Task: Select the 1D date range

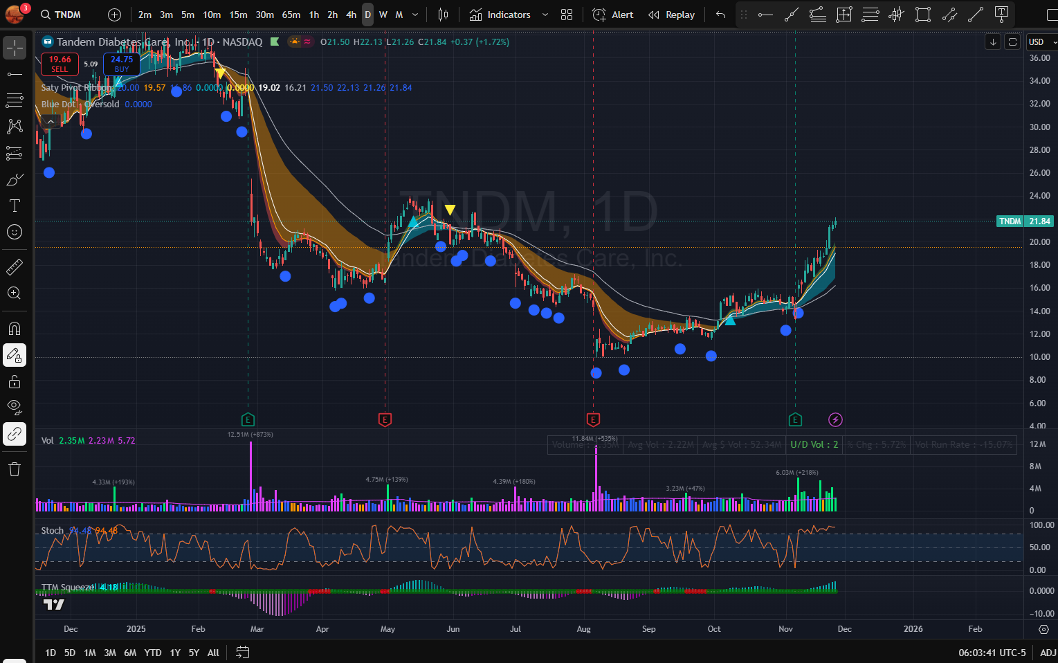Action: coord(51,653)
